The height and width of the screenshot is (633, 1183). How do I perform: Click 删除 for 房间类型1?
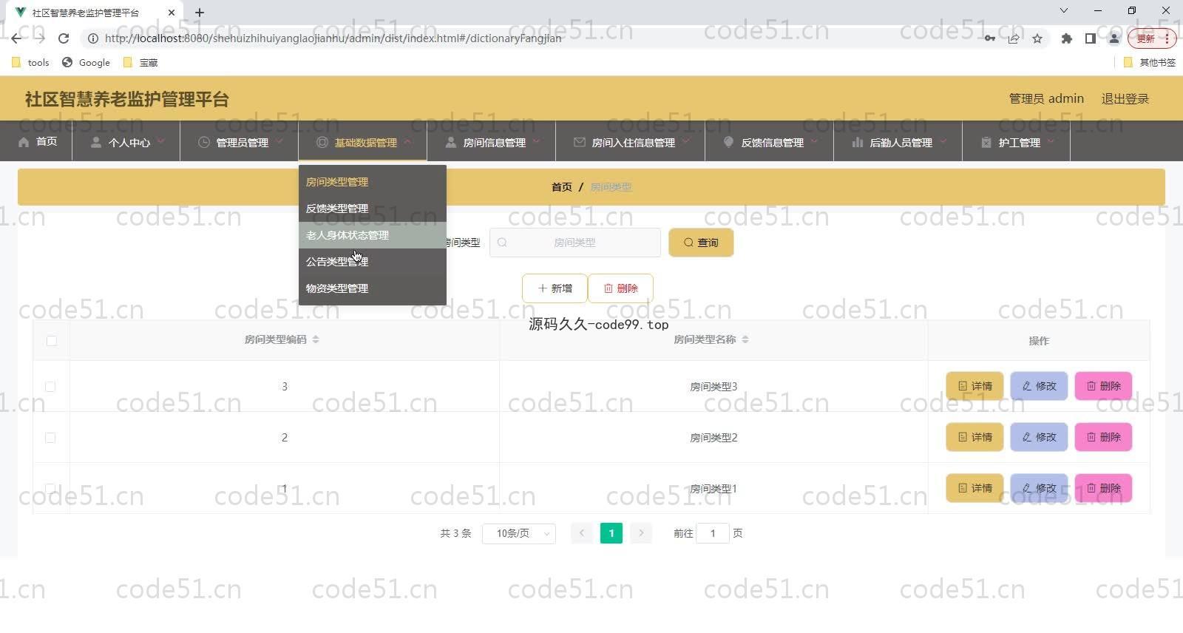[1103, 488]
